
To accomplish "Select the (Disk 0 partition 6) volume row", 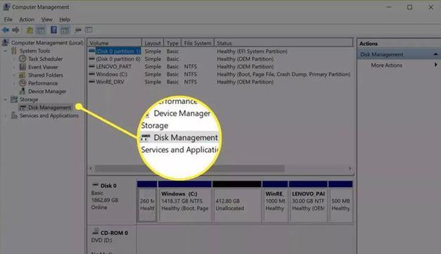I will (220, 59).
